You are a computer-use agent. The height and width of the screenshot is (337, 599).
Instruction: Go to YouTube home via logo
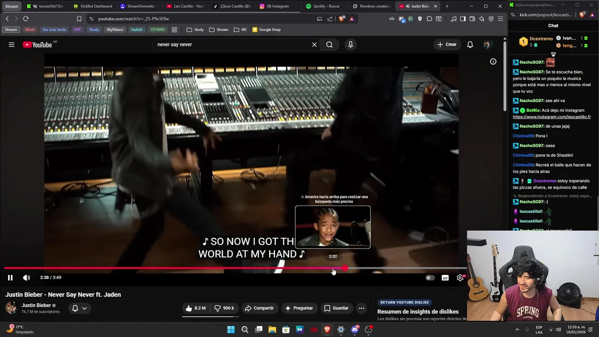[x=37, y=44]
